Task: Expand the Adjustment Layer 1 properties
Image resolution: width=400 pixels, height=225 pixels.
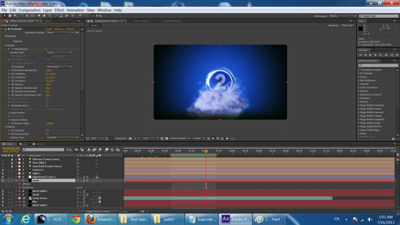Action: pos(16,177)
